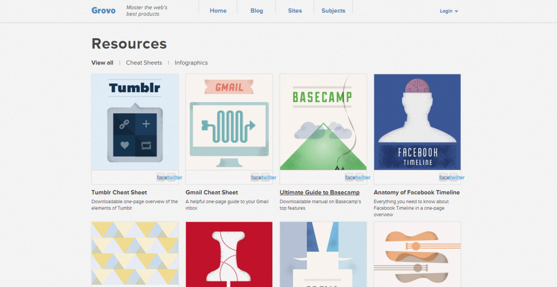The width and height of the screenshot is (557, 287).
Task: Open the Blog page
Action: [x=257, y=11]
